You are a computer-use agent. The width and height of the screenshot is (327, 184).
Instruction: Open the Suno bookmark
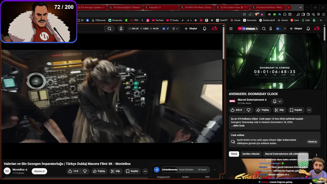click(x=295, y=20)
